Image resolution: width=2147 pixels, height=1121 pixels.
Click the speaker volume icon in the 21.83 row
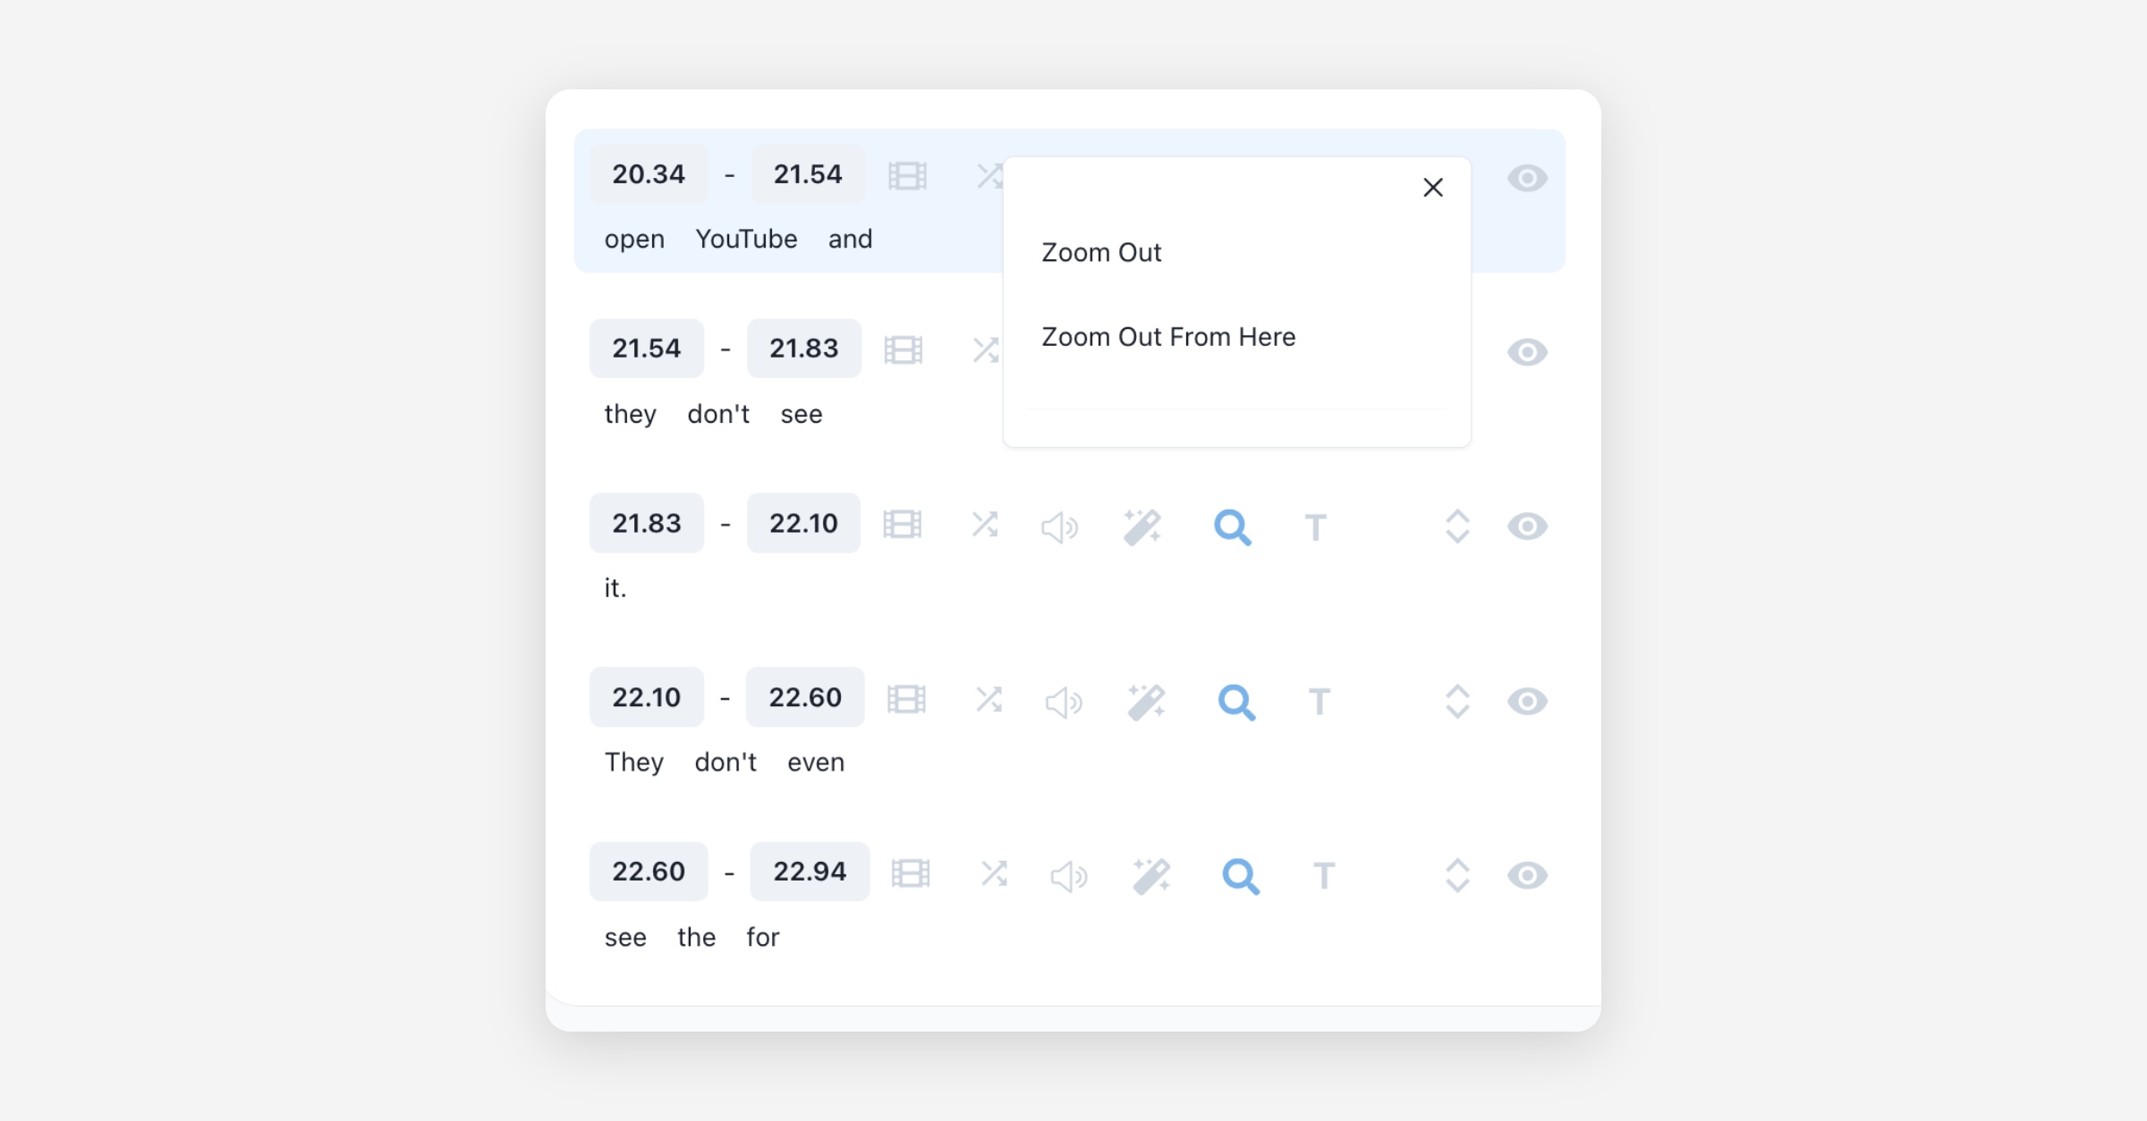[1059, 527]
